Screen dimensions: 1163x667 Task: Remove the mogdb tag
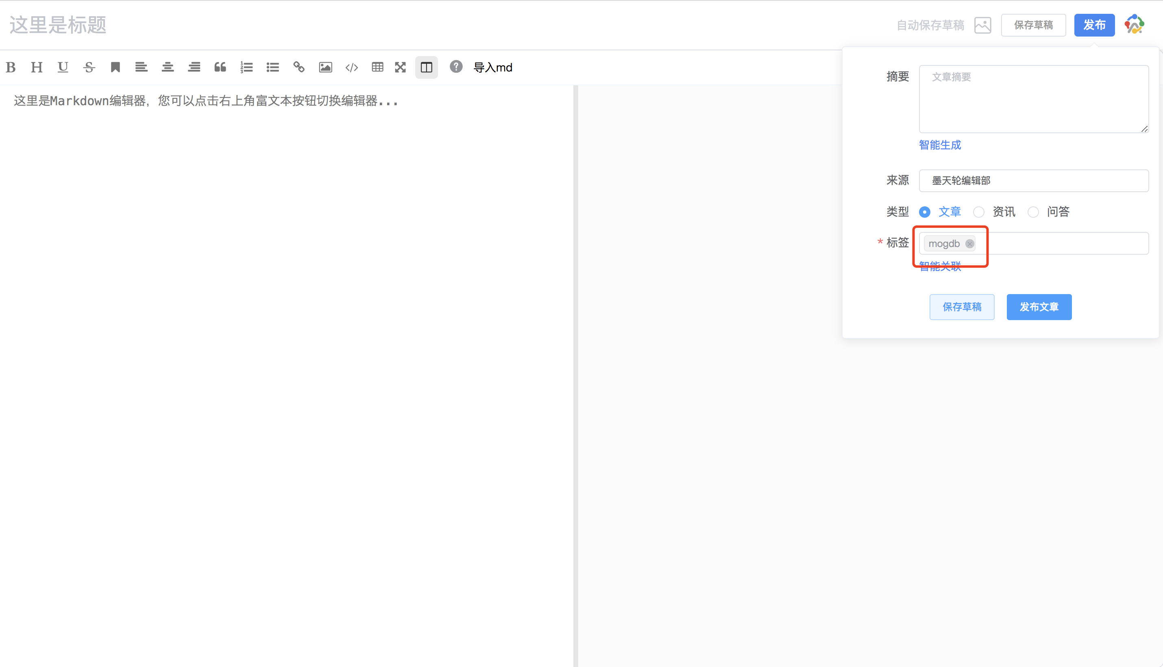coord(969,244)
